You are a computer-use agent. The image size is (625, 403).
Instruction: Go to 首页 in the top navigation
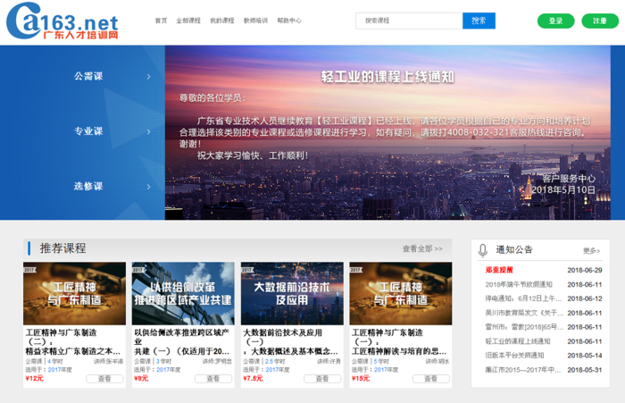coord(161,21)
